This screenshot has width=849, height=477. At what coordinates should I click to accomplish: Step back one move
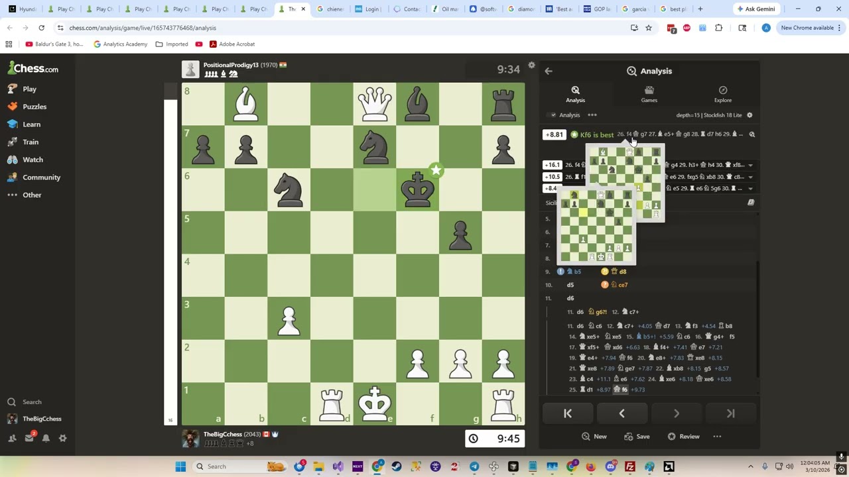pos(621,413)
